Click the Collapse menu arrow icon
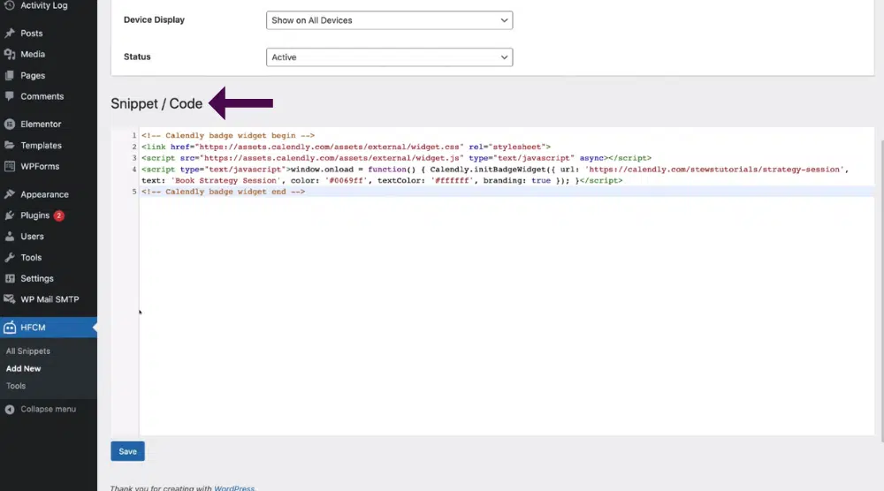Viewport: 884px width, 491px height. click(x=10, y=410)
